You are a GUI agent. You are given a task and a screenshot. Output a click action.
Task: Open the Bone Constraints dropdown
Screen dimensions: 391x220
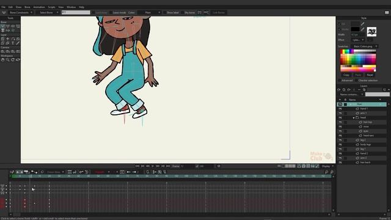(21, 12)
